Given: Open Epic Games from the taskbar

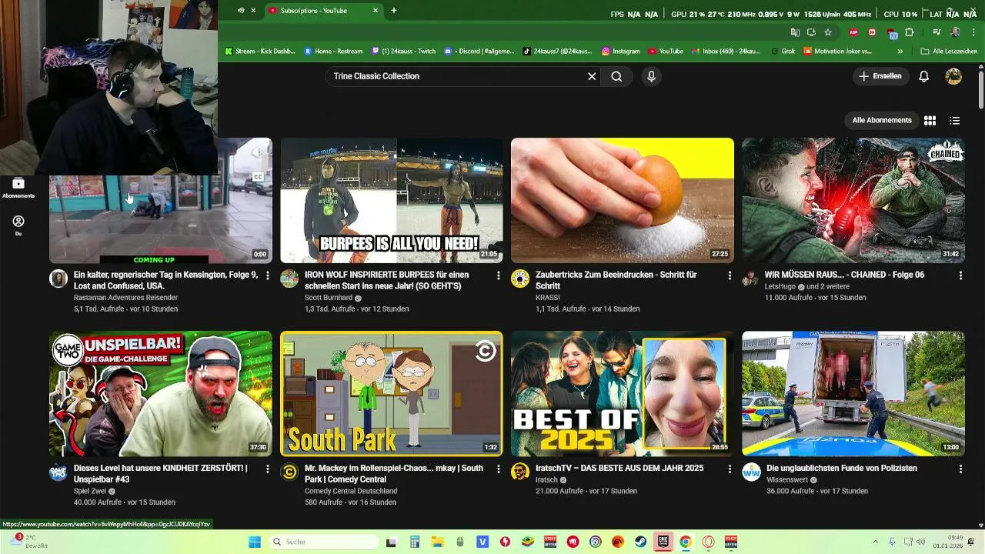Looking at the screenshot, I should [663, 542].
